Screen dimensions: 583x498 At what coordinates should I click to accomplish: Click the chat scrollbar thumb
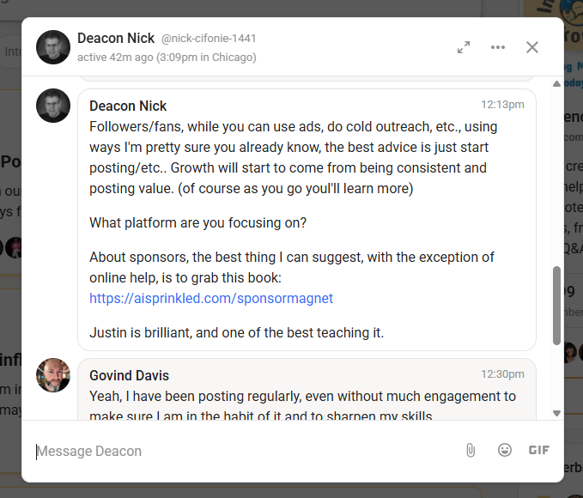(x=556, y=305)
